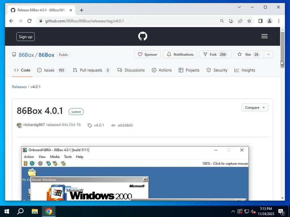Viewport: 290px width, 217px height.
Task: Switch to Pull requests tab
Action: (x=91, y=70)
